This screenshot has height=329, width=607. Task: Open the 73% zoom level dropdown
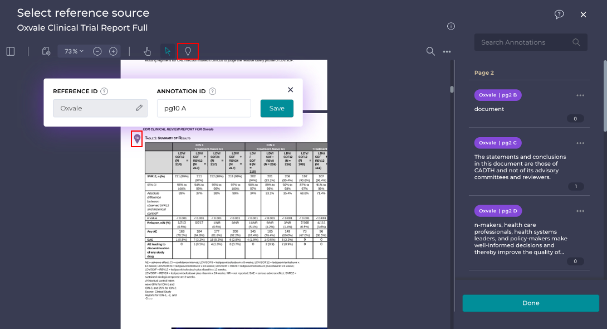click(74, 51)
